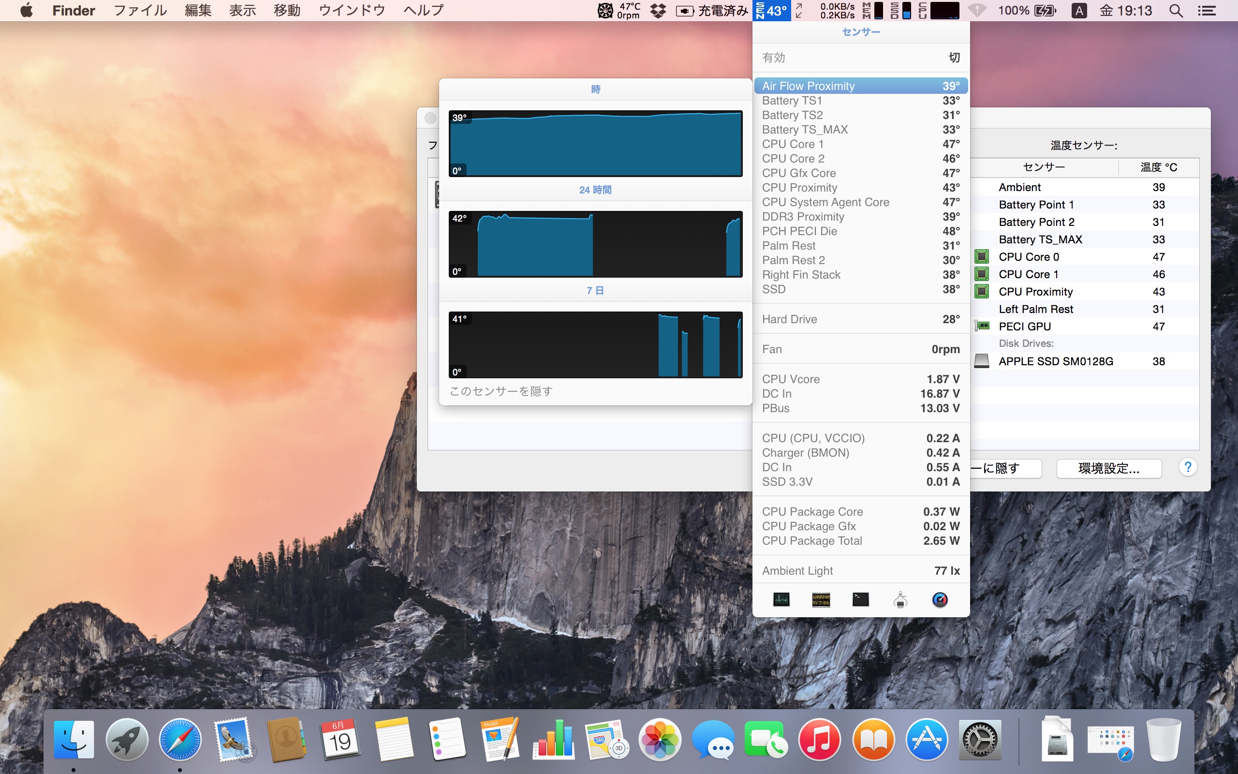
Task: Open Notification Center list icon
Action: (1207, 10)
